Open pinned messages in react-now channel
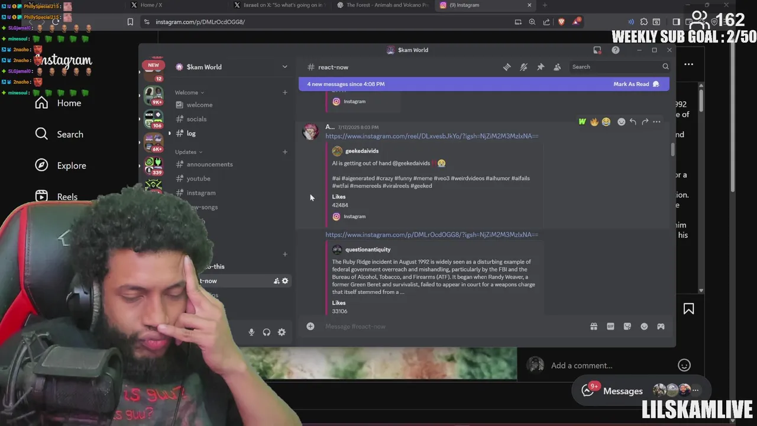 (541, 67)
